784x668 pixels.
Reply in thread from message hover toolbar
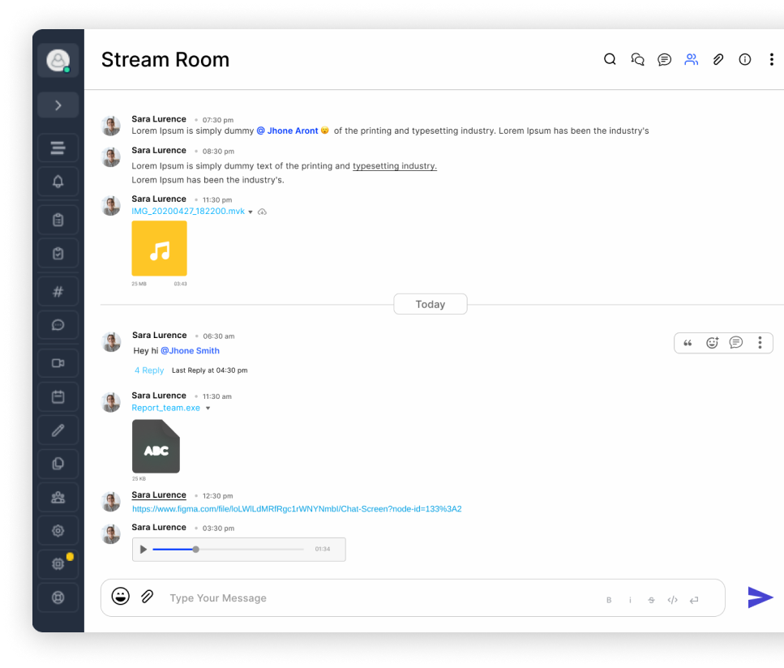[736, 342]
